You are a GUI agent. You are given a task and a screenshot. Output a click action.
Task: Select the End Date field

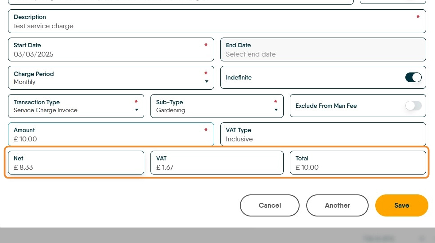[x=323, y=54]
